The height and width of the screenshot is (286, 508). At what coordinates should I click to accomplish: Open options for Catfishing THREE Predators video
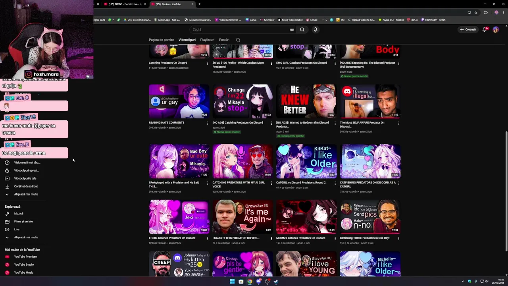click(398, 238)
